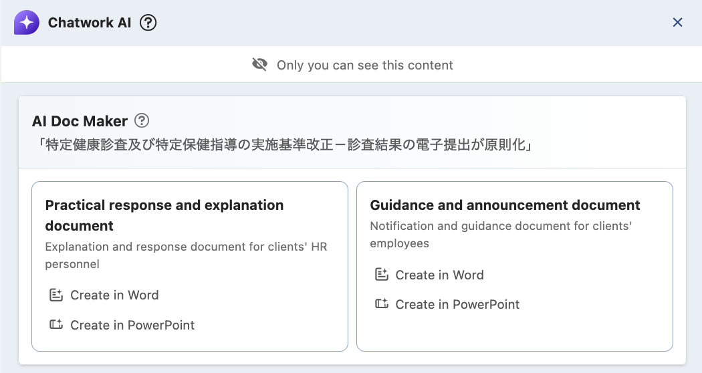Click 'Notification and guidance document for clients' employees'
The image size is (702, 373).
(x=501, y=235)
